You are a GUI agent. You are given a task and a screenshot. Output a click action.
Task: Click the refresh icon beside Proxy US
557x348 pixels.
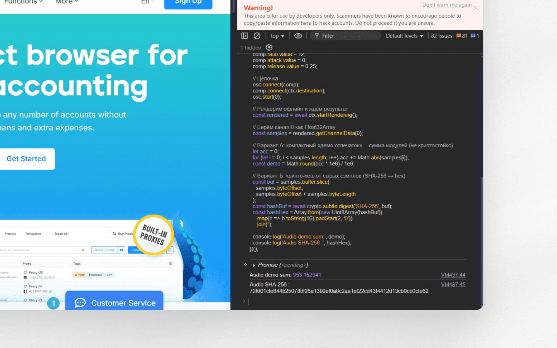click(x=26, y=273)
